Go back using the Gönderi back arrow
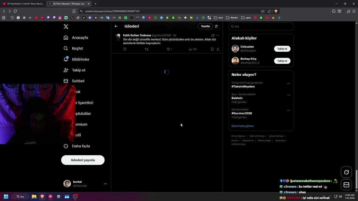Screen dimensions: 358x201 point(116,26)
